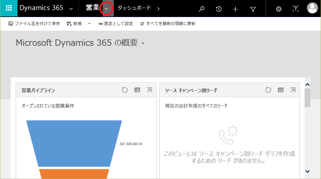
Task: Open the 営業 area menu
Action: [93, 8]
